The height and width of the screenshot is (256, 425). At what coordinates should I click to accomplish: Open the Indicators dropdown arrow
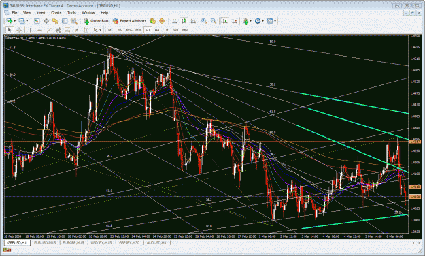coord(250,21)
